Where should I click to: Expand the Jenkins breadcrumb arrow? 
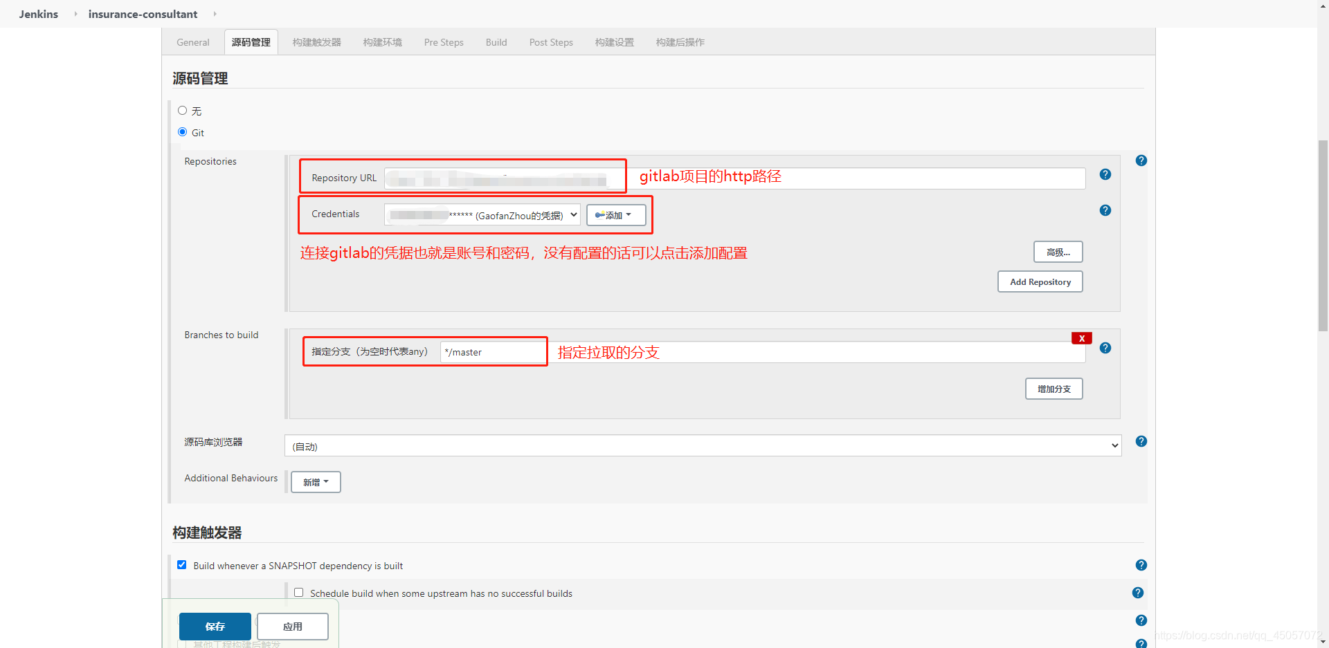[75, 14]
